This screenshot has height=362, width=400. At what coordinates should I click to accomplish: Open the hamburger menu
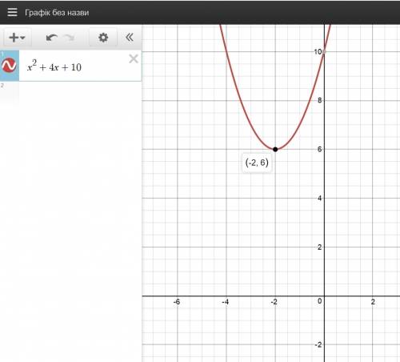point(12,12)
